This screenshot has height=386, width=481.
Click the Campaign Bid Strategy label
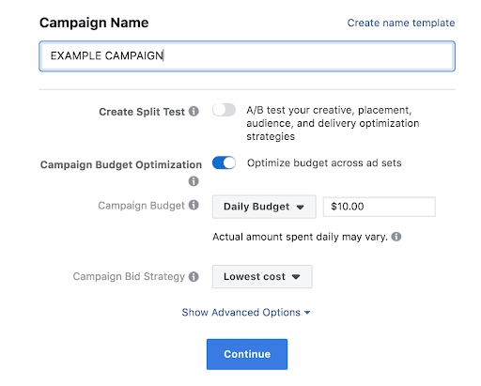(x=129, y=276)
